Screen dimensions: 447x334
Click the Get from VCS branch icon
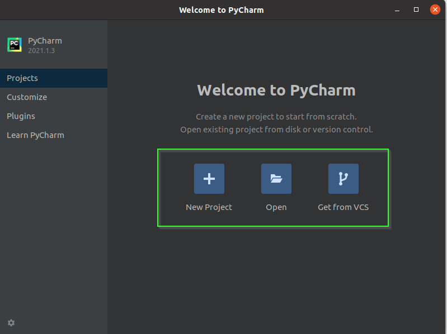tap(344, 179)
